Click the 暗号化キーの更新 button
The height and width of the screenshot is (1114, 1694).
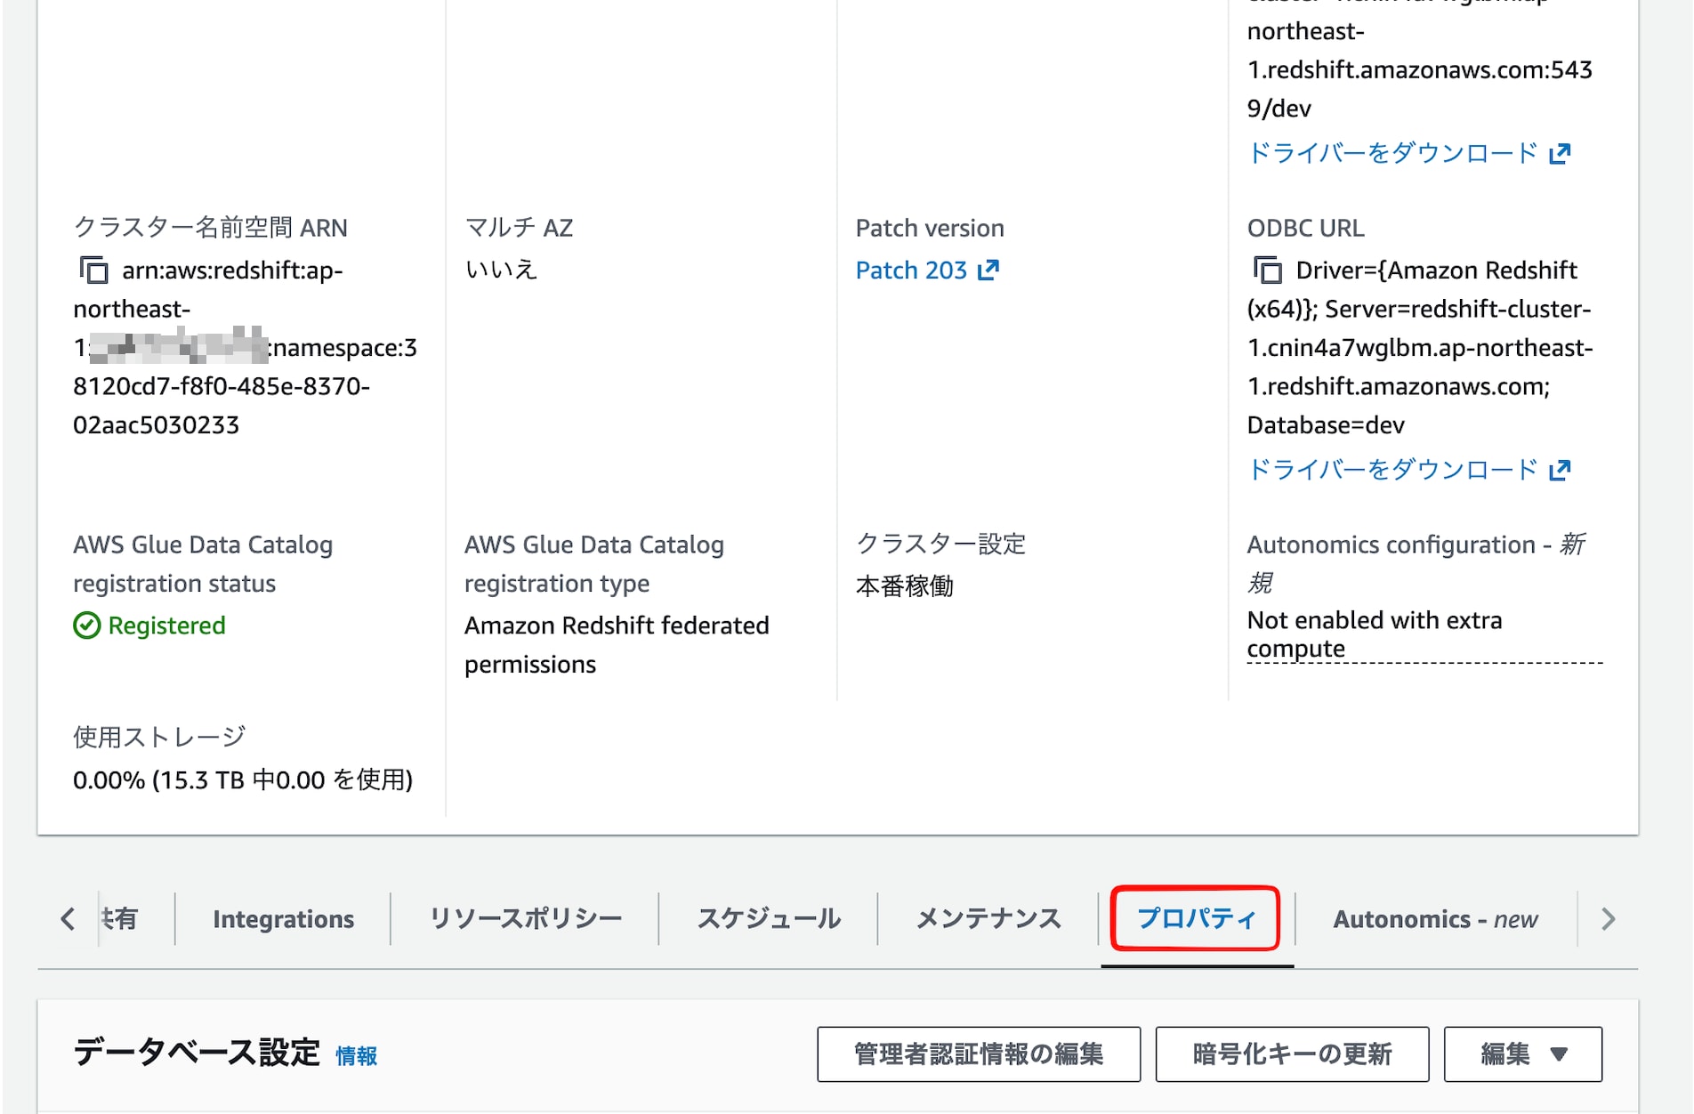[x=1292, y=1054]
